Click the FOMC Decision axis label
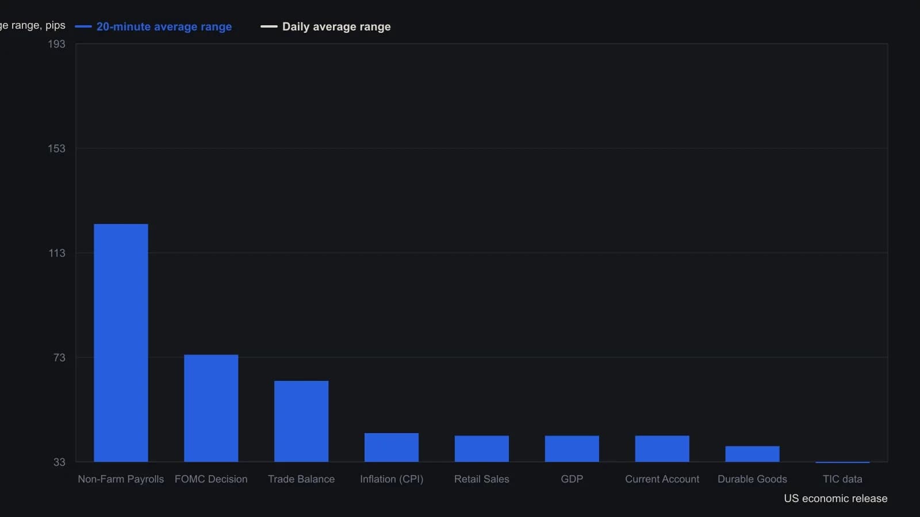 click(211, 479)
